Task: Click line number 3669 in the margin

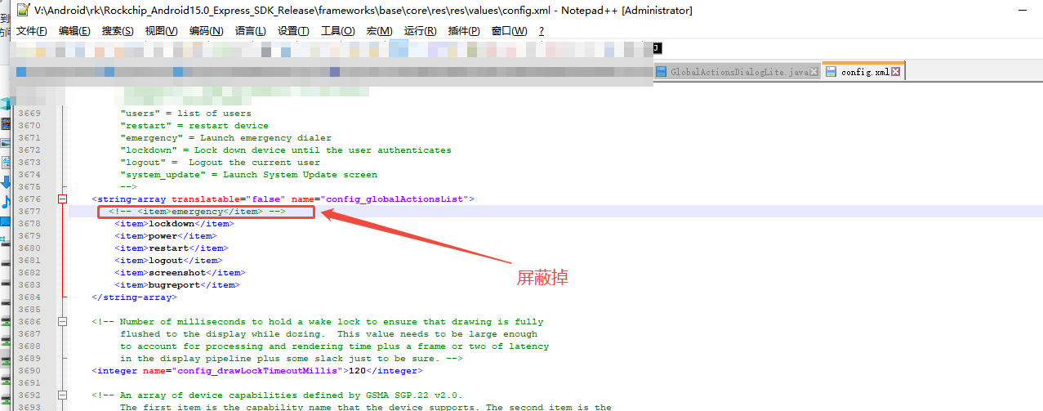Action: click(x=29, y=114)
